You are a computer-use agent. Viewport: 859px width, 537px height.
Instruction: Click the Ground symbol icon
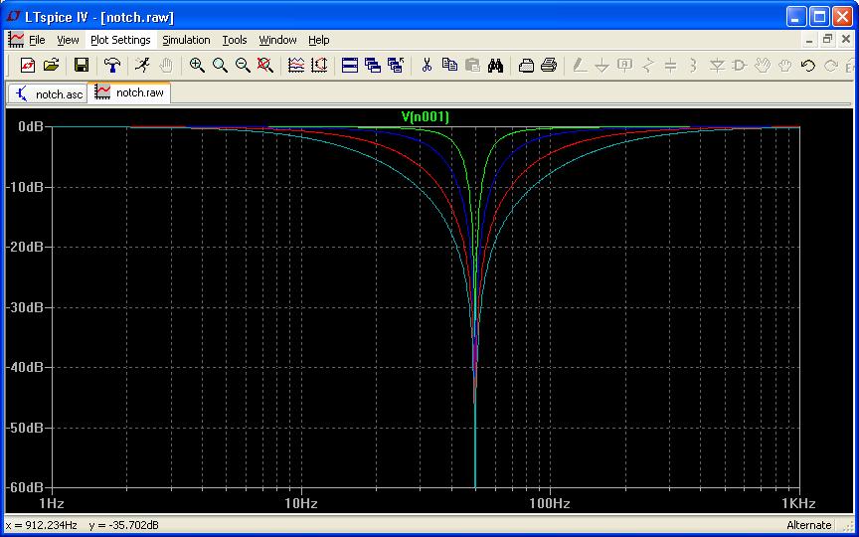click(x=602, y=66)
